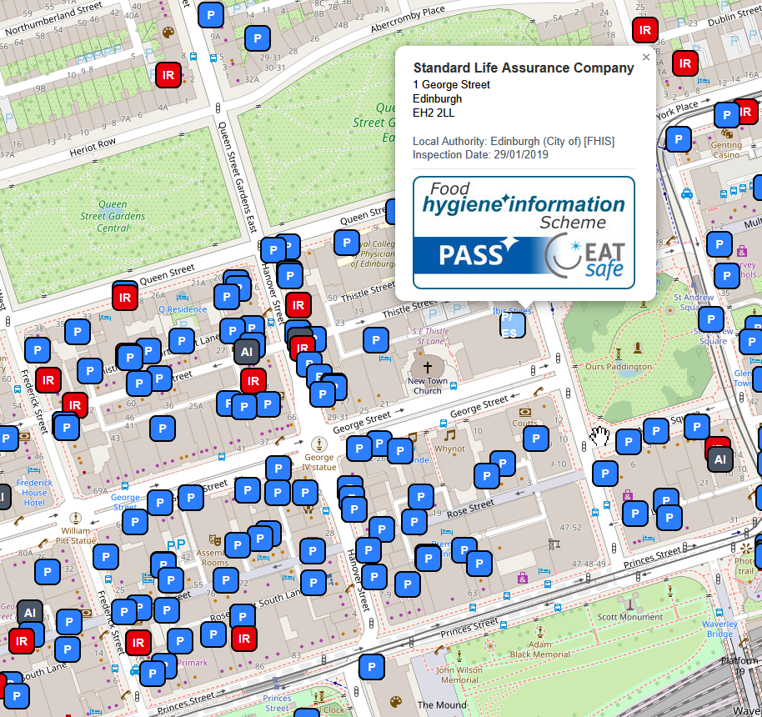The height and width of the screenshot is (717, 762).
Task: Select the P marker on York Place
Action: [x=679, y=140]
